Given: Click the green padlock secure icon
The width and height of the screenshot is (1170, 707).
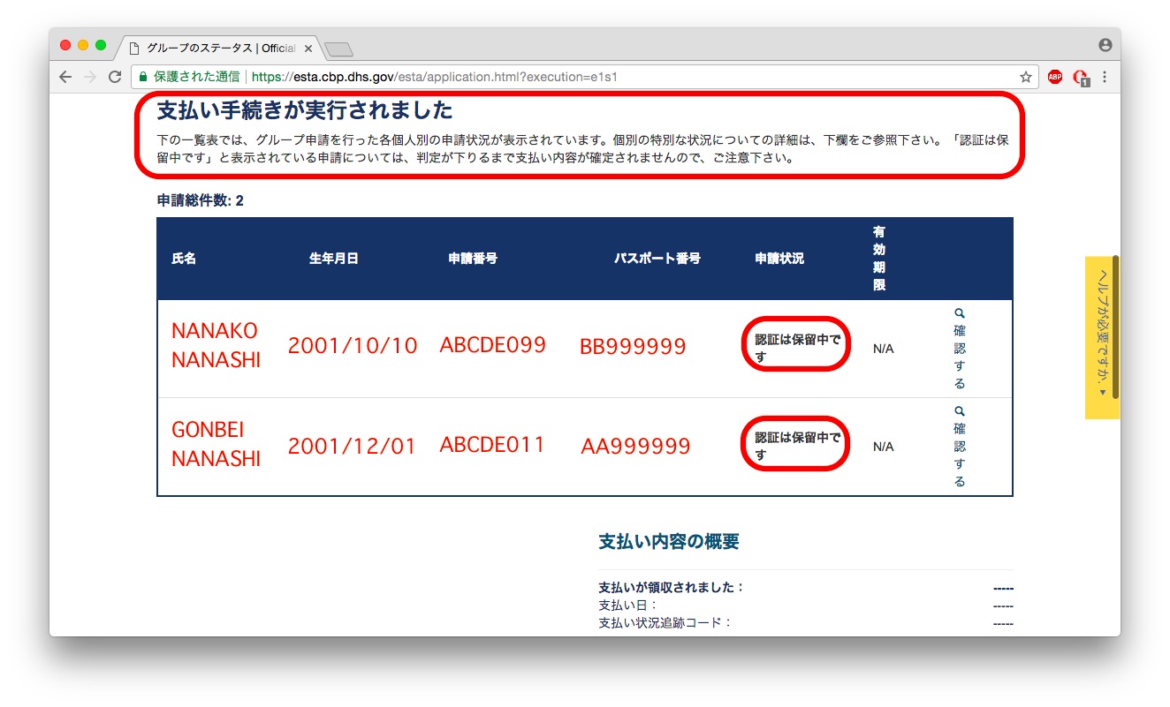Looking at the screenshot, I should 143,77.
